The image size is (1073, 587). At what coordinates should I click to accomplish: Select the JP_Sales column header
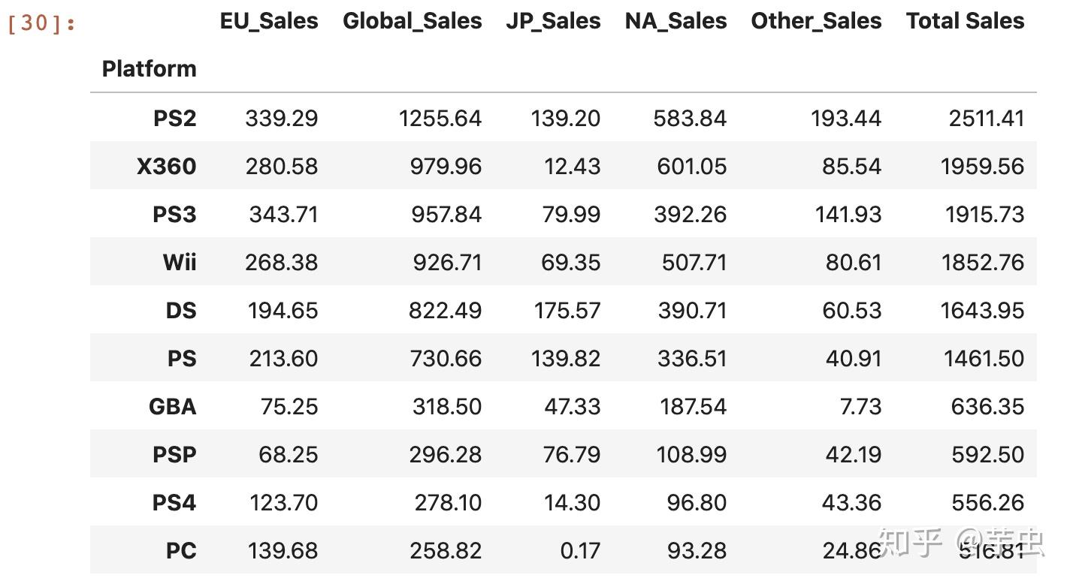[x=553, y=21]
